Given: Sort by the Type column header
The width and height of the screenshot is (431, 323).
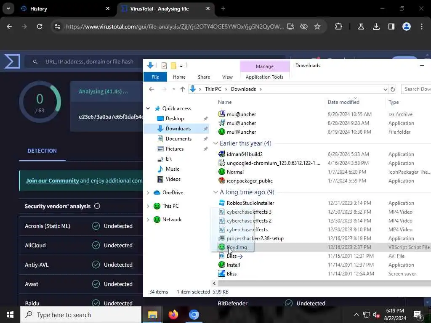Looking at the screenshot, I should (x=394, y=102).
